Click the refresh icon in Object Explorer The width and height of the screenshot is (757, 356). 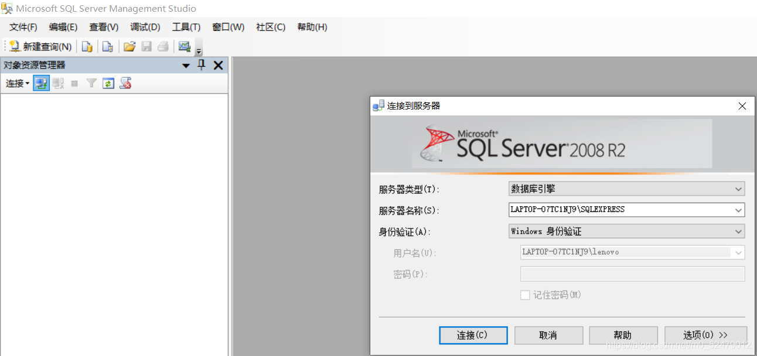[108, 84]
